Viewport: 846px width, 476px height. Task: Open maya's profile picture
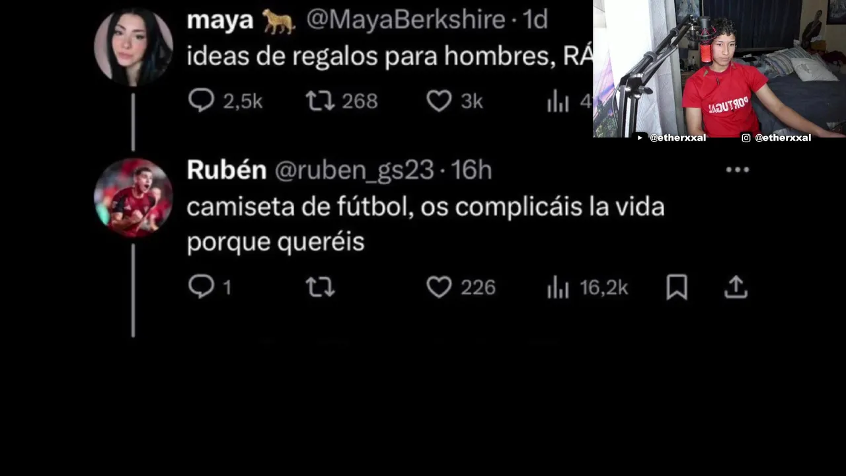click(x=134, y=47)
